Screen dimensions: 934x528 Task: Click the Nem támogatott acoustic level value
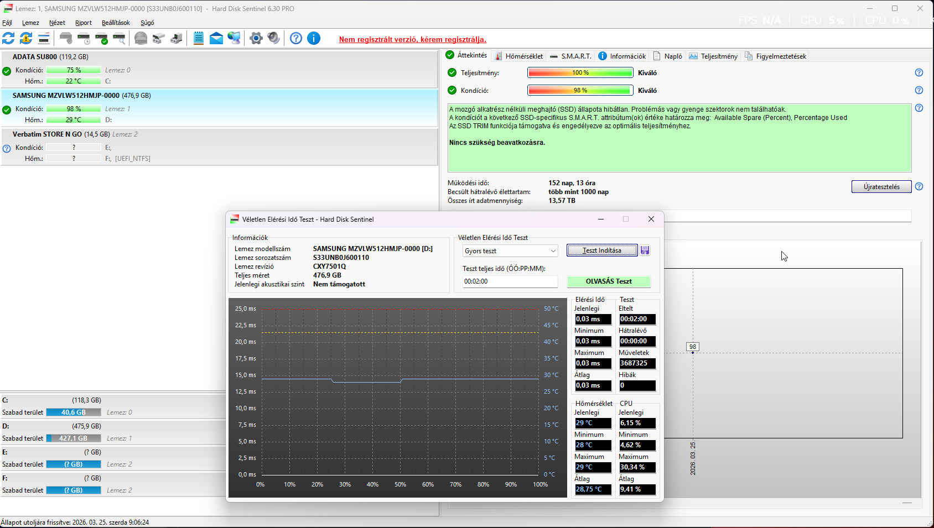coord(339,284)
